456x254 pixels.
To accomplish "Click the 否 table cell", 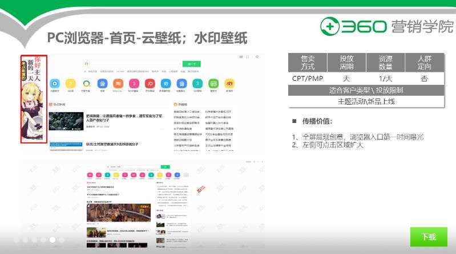I will (425, 79).
